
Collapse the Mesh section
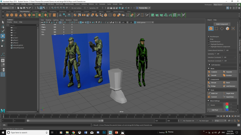209,68
